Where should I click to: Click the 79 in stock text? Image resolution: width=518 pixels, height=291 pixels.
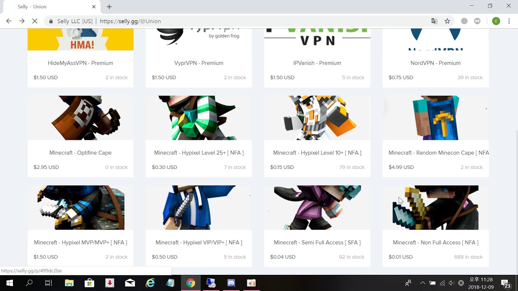(x=352, y=167)
